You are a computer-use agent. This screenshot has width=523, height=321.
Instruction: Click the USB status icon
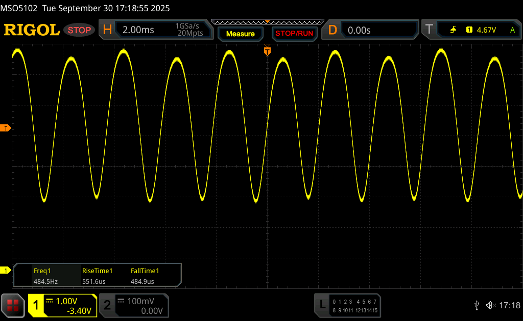click(477, 305)
